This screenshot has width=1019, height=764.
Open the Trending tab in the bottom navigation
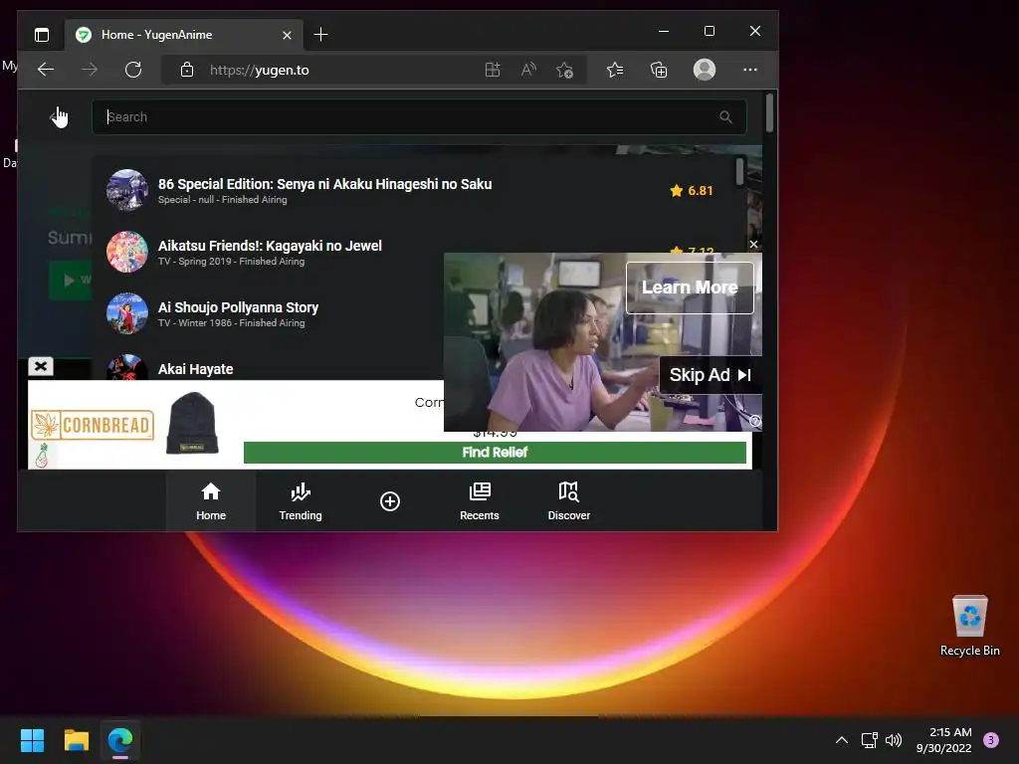pos(301,501)
